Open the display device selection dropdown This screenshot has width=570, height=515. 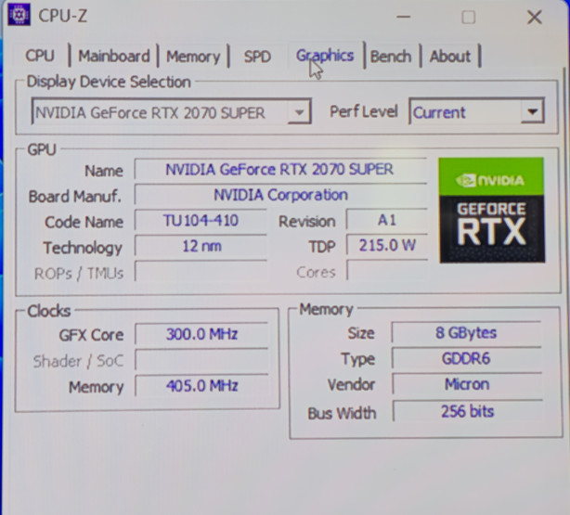[298, 113]
